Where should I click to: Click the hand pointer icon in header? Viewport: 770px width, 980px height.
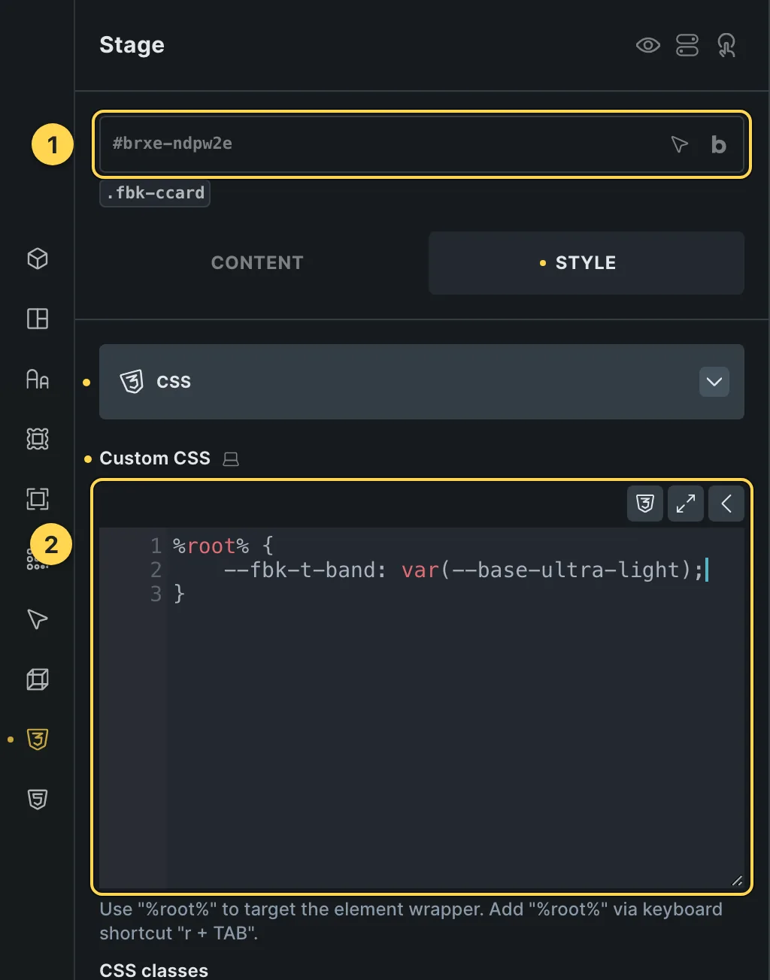[726, 45]
